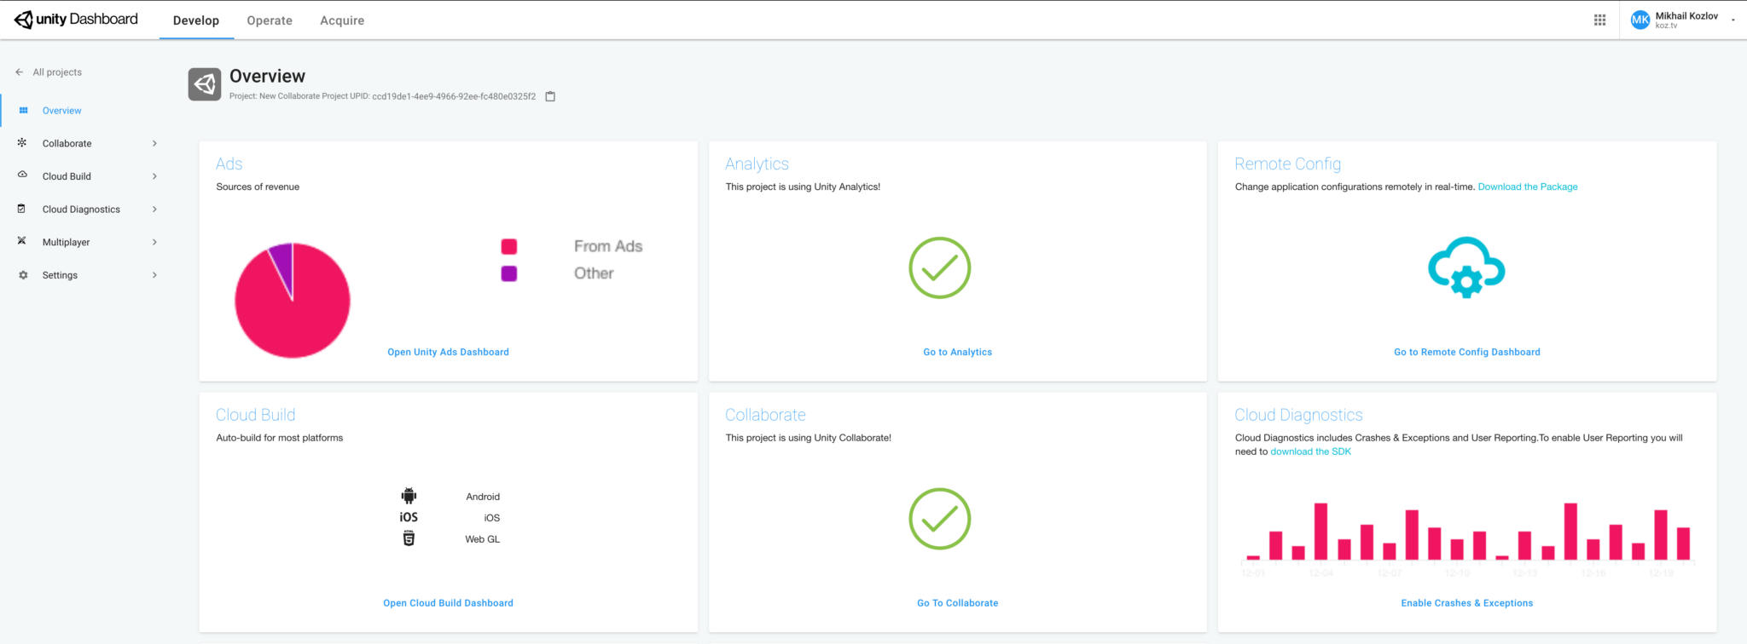Click Go to Remote Config Dashboard
1747x644 pixels.
point(1466,352)
